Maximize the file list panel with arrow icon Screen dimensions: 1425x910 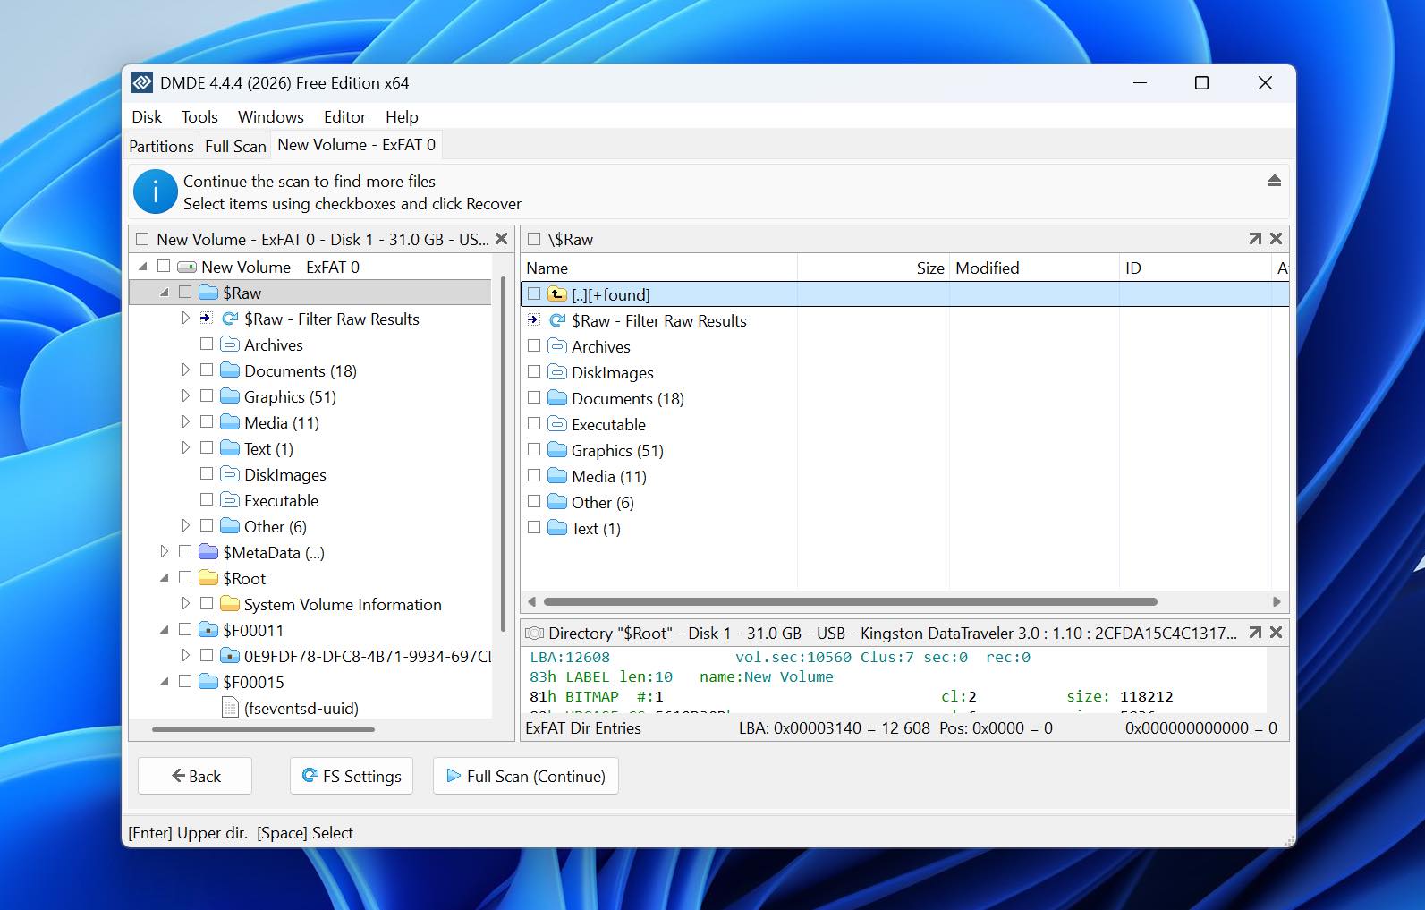(x=1255, y=239)
